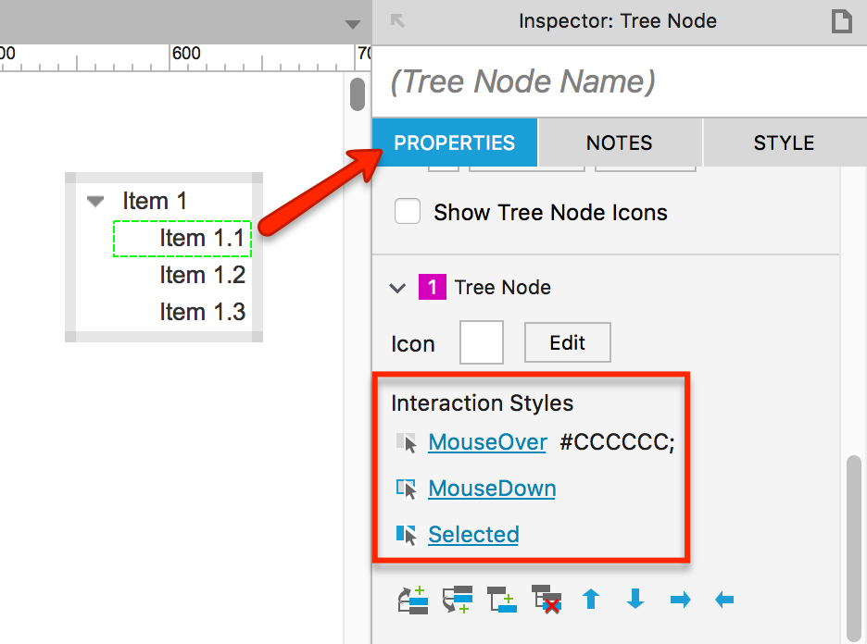Switch to the NOTES tab

pyautogui.click(x=619, y=142)
